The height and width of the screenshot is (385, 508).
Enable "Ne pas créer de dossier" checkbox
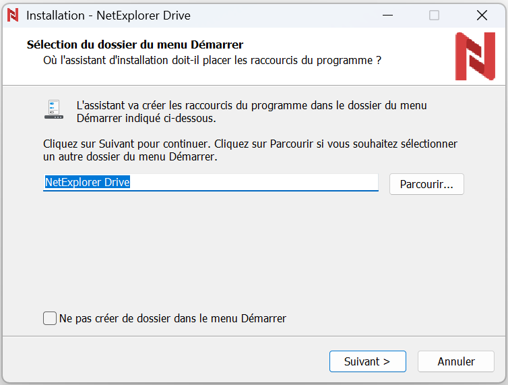click(x=50, y=318)
